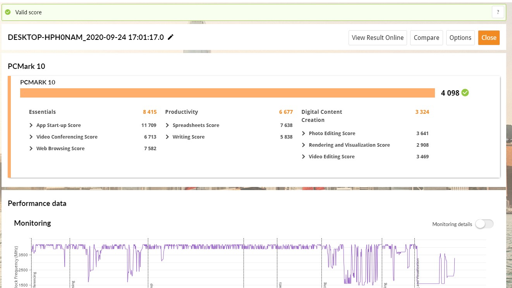Image resolution: width=512 pixels, height=288 pixels.
Task: Click the Video Conferencing value 6 713
Action: pos(150,137)
